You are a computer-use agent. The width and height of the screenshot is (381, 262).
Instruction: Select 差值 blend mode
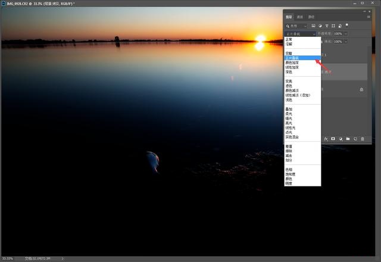click(x=302, y=146)
